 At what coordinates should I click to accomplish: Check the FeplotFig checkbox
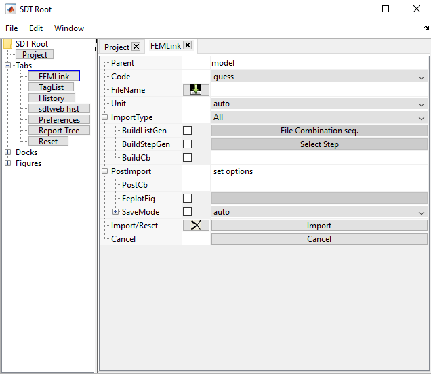(188, 199)
